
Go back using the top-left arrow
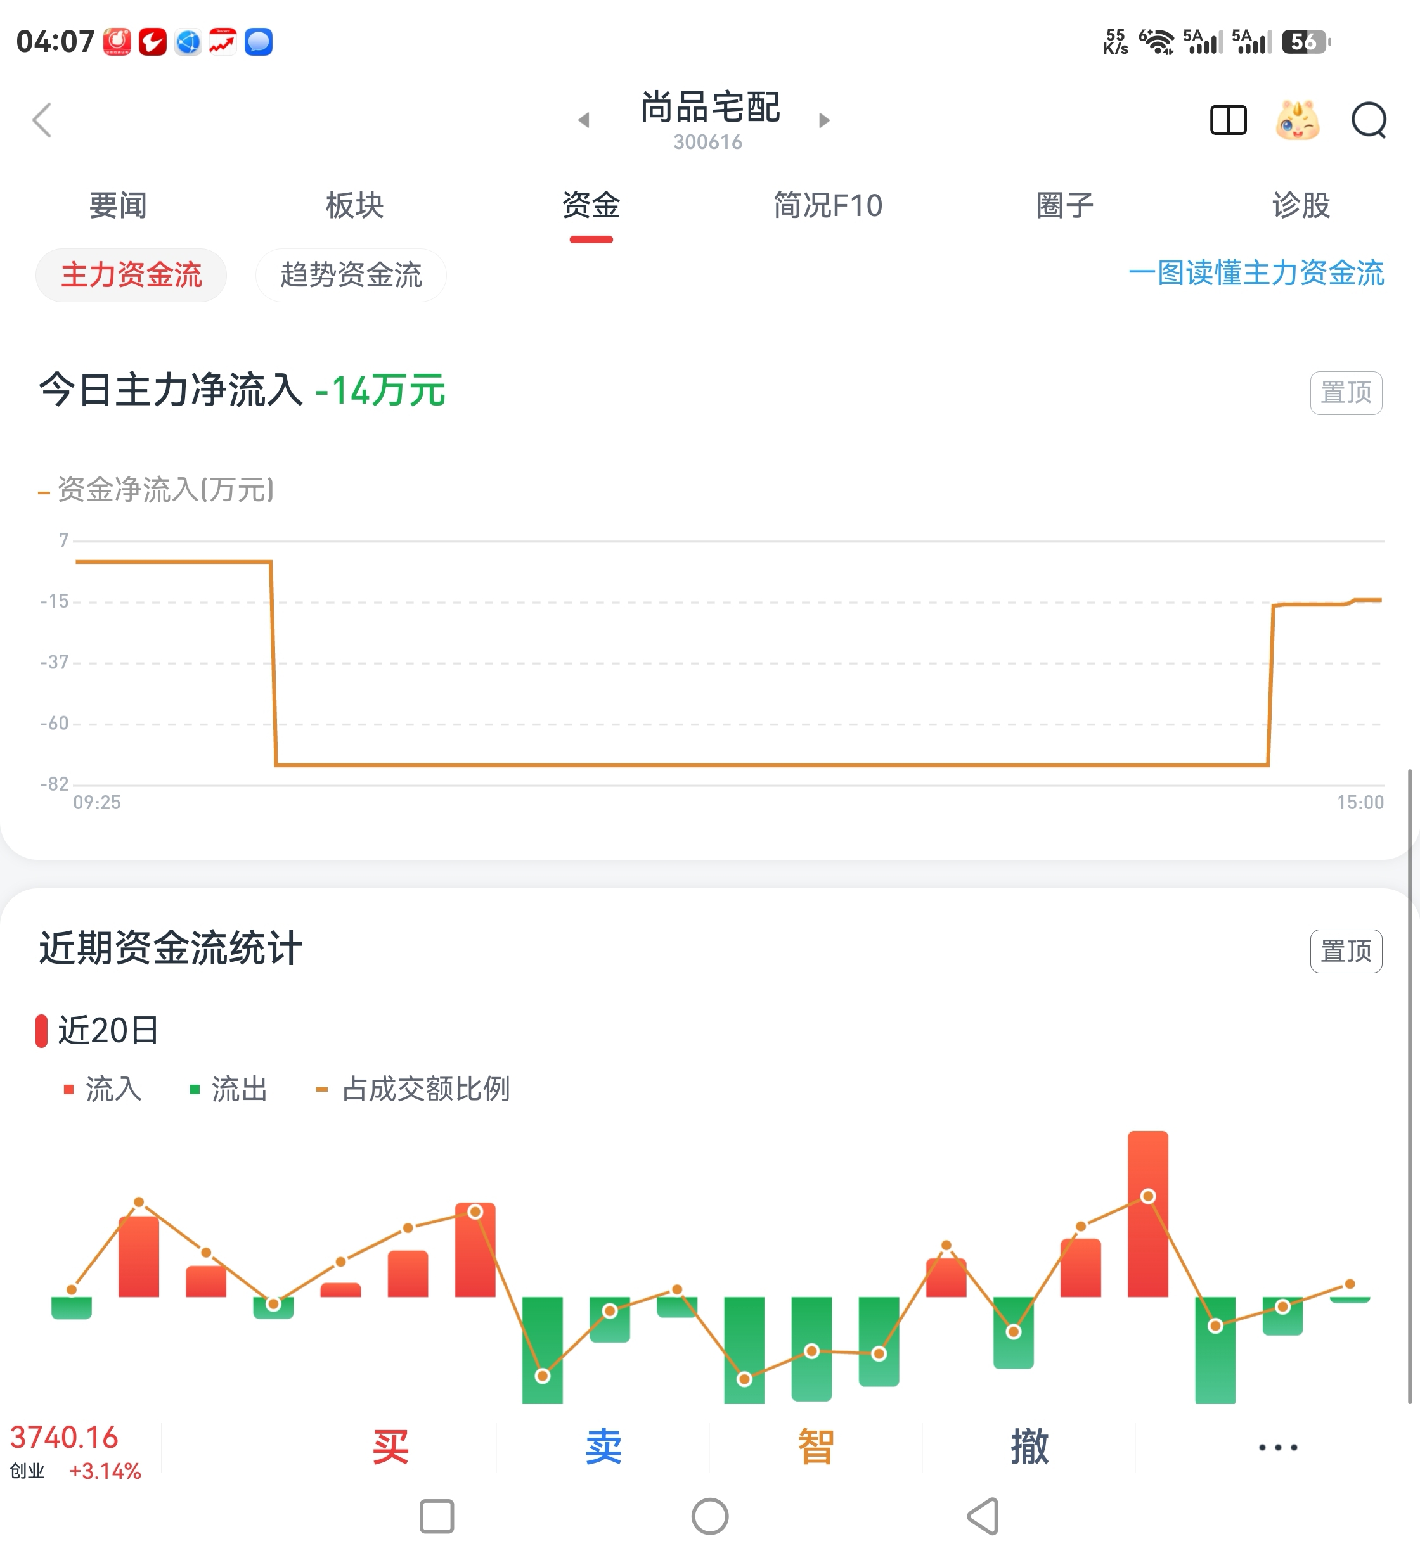pyautogui.click(x=42, y=120)
